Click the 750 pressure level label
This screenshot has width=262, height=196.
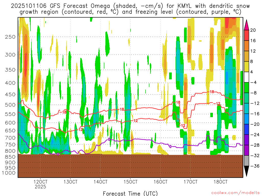click(x=10, y=145)
